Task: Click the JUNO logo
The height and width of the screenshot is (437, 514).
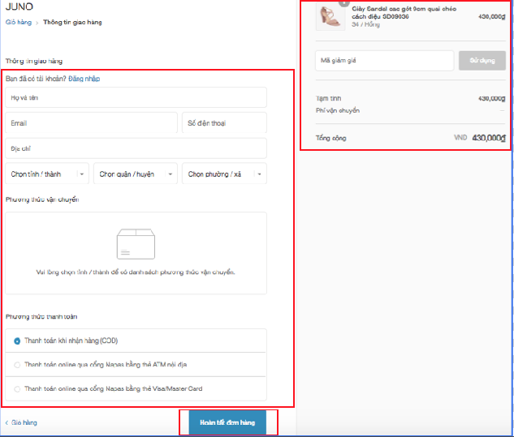Action: click(x=19, y=6)
